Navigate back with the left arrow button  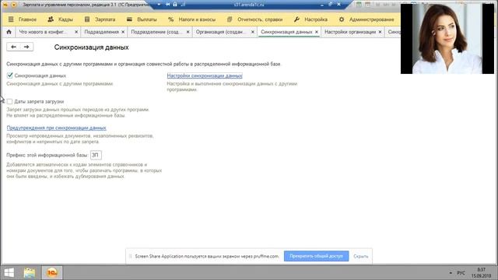pos(13,47)
